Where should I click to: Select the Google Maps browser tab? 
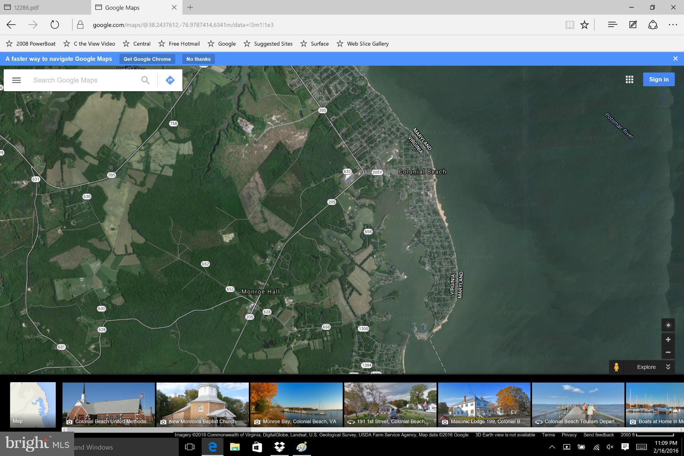pyautogui.click(x=122, y=7)
